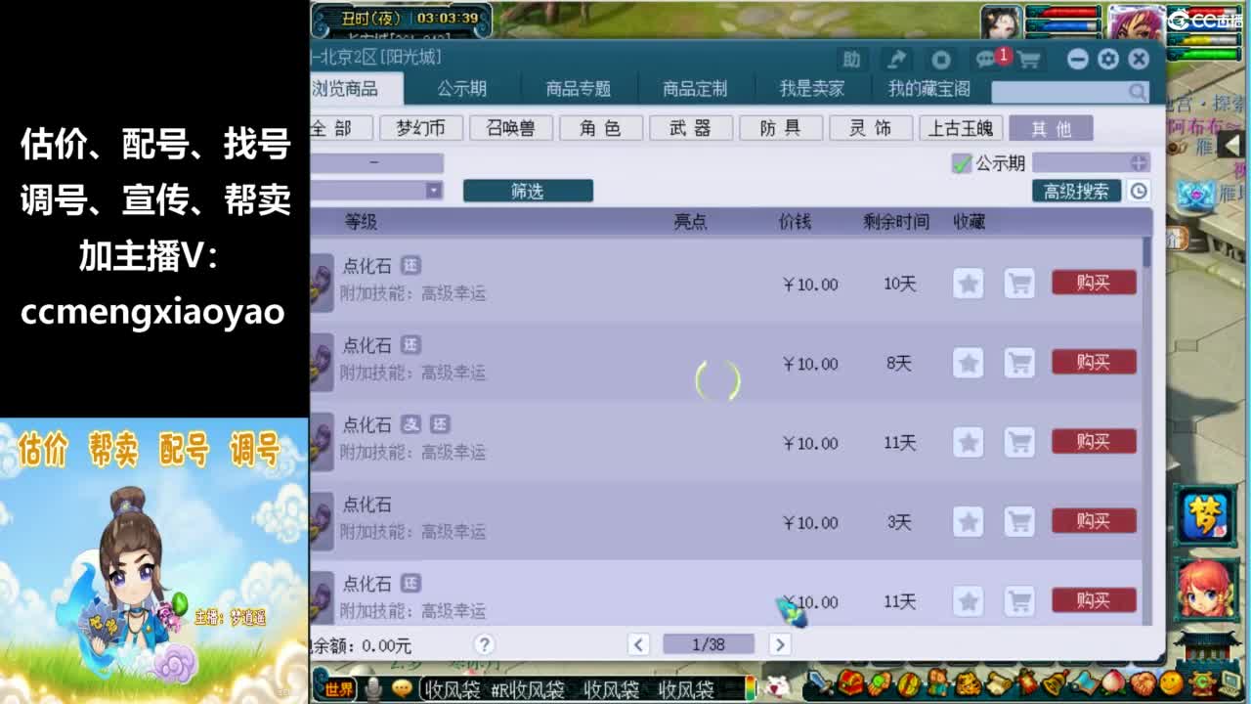This screenshot has height=704, width=1251.
Task: Select the 灵饰 category
Action: [871, 128]
